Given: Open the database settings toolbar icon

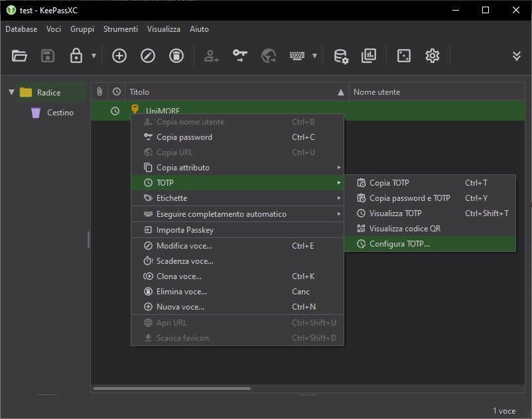Looking at the screenshot, I should coord(341,56).
